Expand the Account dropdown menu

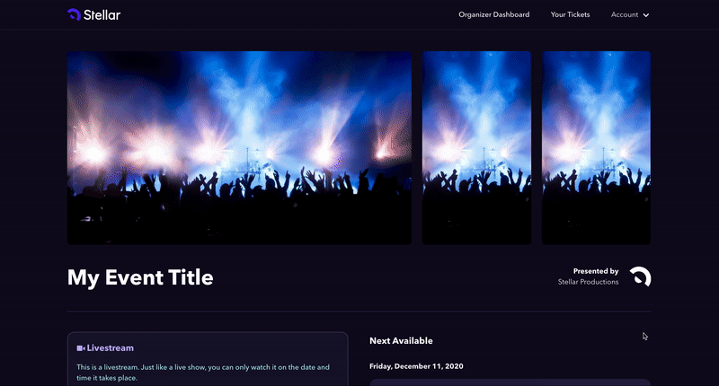pyautogui.click(x=630, y=14)
